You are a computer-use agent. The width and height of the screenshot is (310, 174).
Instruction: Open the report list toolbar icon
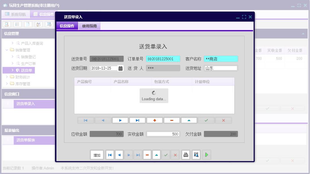17,24
